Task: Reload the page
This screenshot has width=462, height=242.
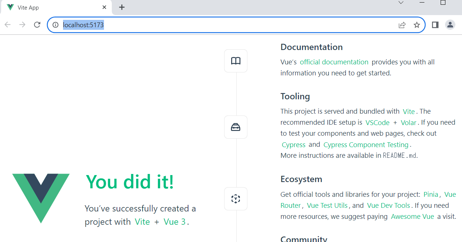Action: pyautogui.click(x=37, y=25)
